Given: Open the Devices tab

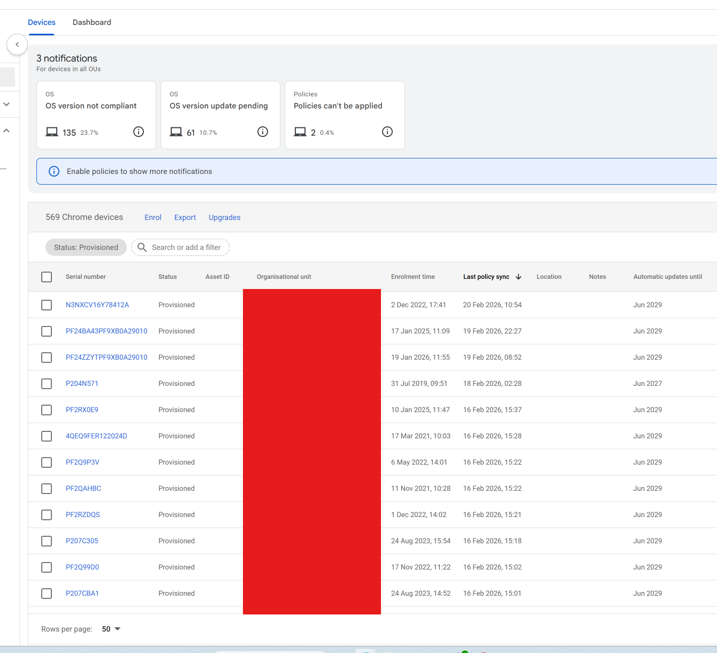Looking at the screenshot, I should tap(42, 22).
